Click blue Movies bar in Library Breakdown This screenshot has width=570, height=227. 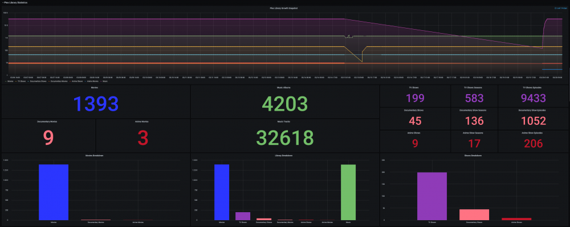(222, 192)
